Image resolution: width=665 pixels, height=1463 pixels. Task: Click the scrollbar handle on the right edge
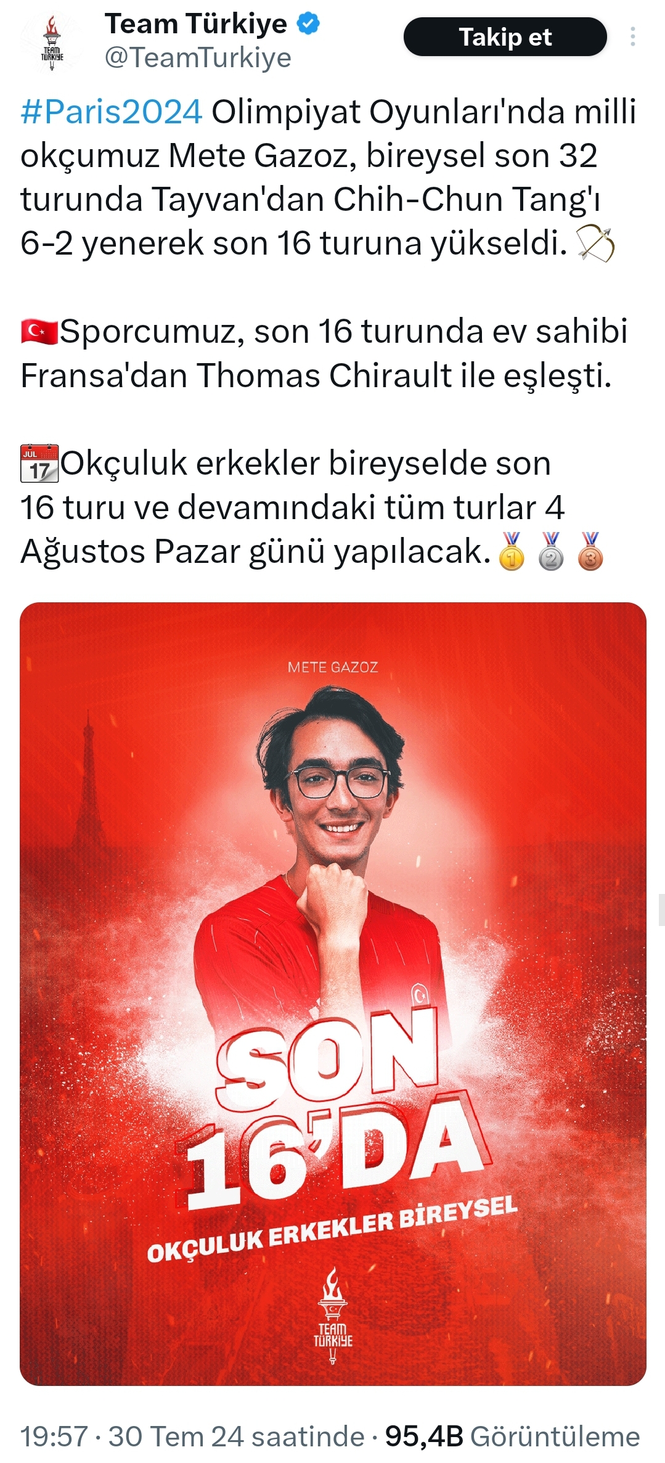pyautogui.click(x=661, y=909)
